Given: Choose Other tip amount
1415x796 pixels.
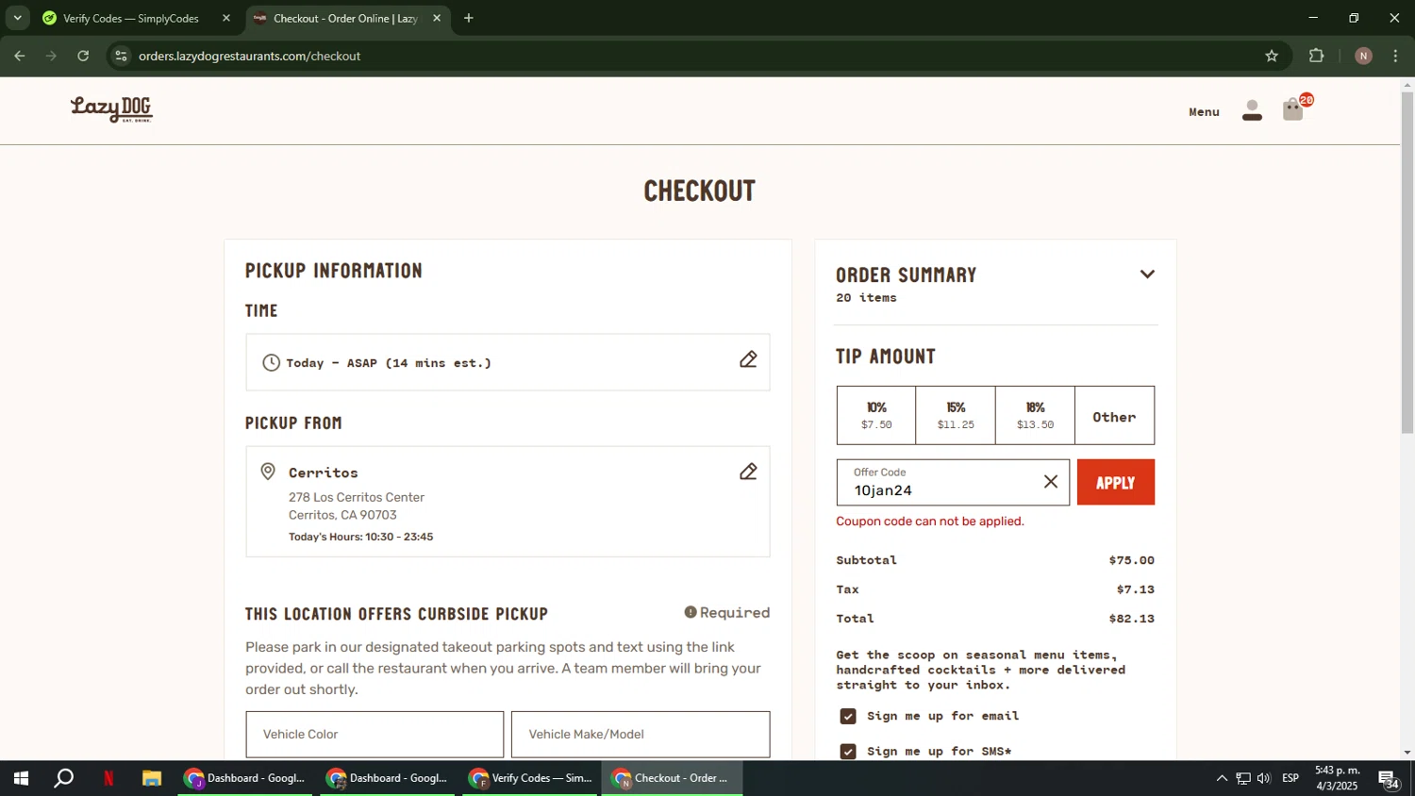Looking at the screenshot, I should pyautogui.click(x=1114, y=415).
